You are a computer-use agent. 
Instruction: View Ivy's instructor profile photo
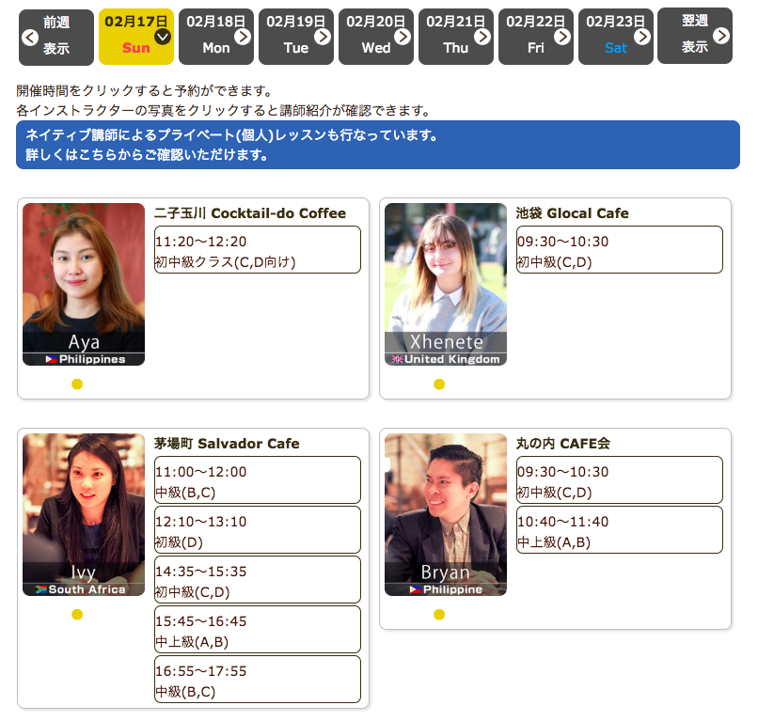pyautogui.click(x=84, y=513)
